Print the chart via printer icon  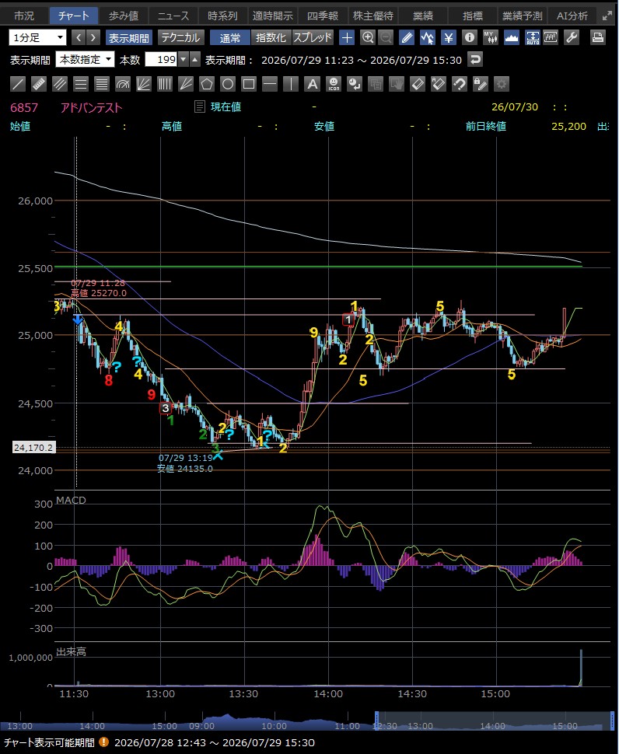coord(598,37)
